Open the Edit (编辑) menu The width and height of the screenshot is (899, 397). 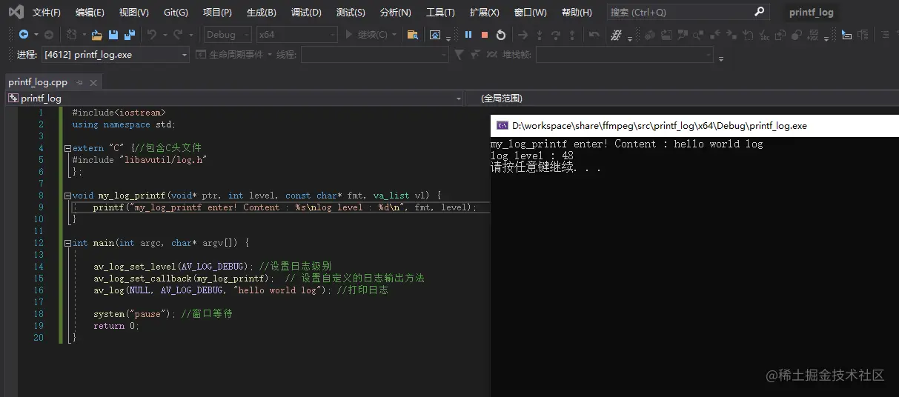[x=90, y=12]
